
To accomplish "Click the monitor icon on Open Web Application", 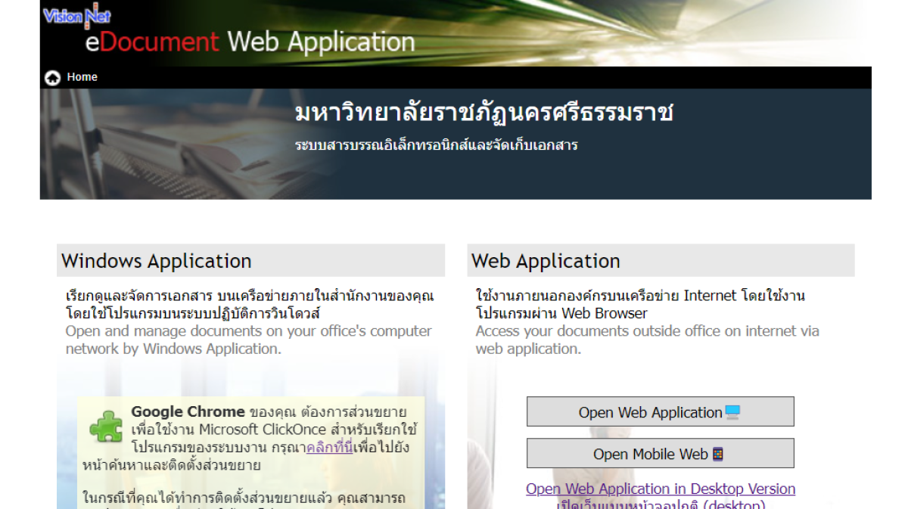I will pos(732,412).
